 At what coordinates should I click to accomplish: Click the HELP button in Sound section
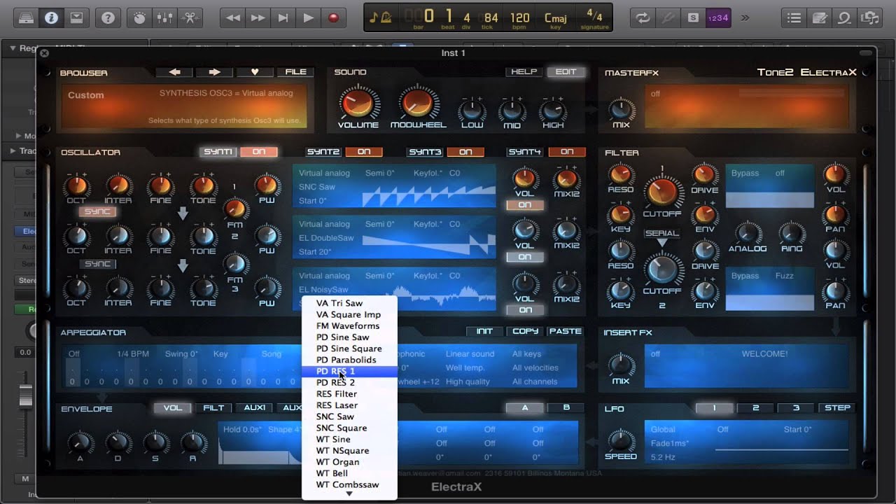point(524,72)
